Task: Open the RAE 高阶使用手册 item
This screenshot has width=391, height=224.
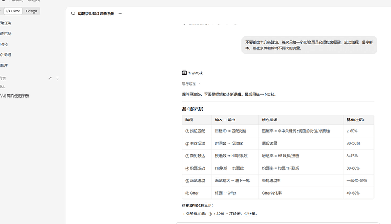Action: [15, 96]
